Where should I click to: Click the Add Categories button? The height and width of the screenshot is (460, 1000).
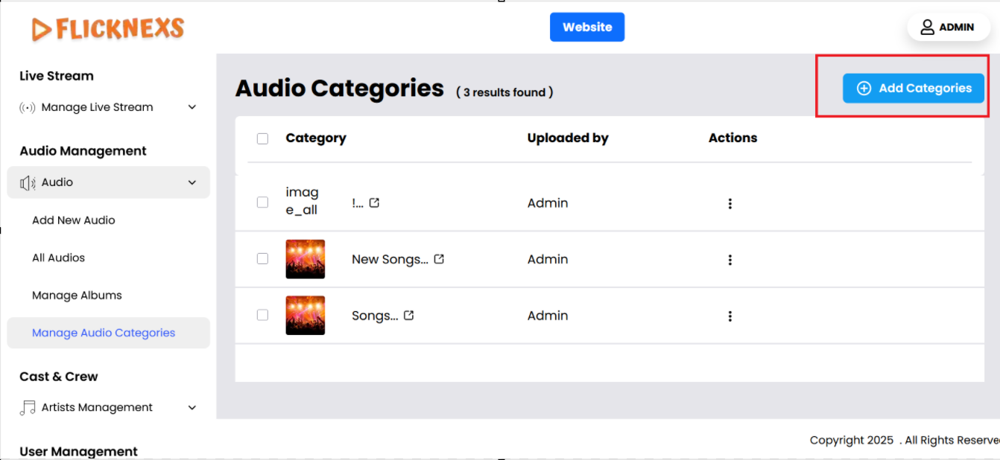pyautogui.click(x=913, y=88)
